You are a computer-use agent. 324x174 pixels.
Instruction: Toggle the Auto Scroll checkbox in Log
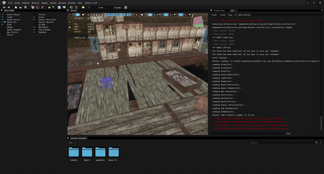click(235, 15)
